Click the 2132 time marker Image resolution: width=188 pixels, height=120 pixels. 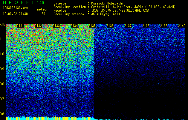coord(38,26)
